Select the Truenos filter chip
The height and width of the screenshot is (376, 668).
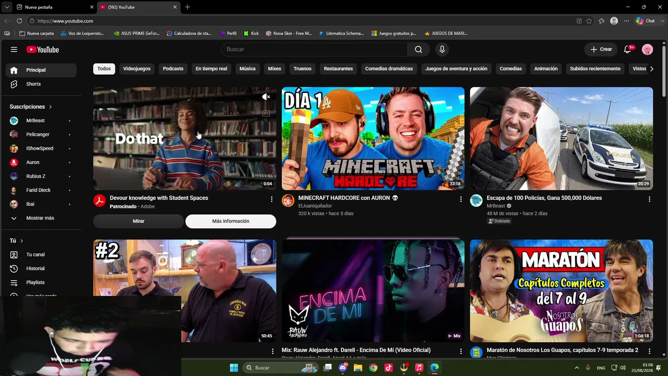click(302, 69)
